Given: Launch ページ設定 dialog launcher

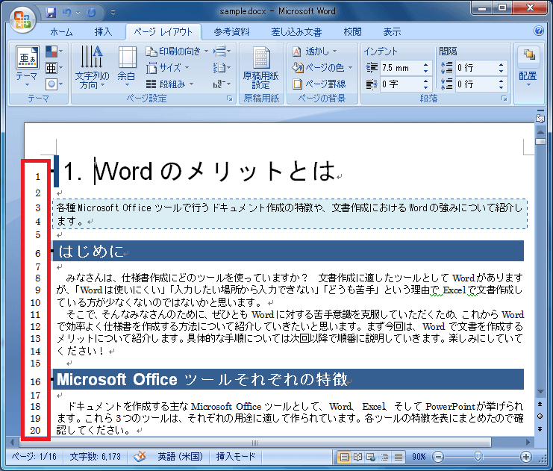Looking at the screenshot, I should pos(230,99).
